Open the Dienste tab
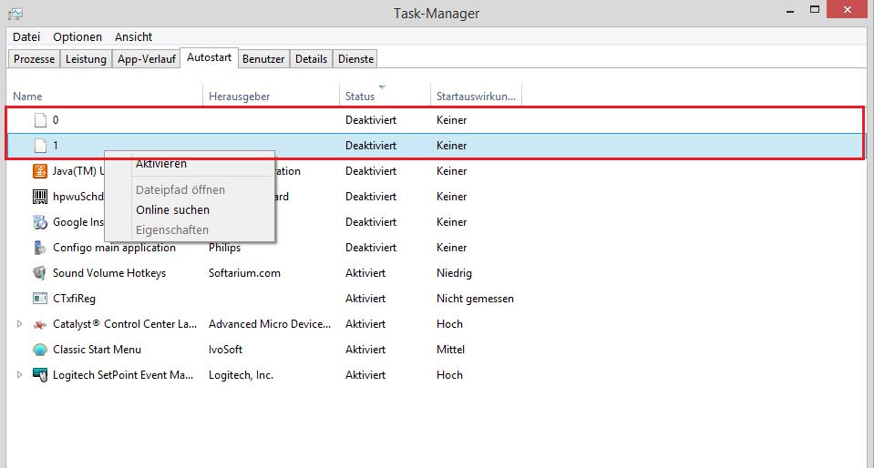Screen dimensions: 874x468 (355, 59)
